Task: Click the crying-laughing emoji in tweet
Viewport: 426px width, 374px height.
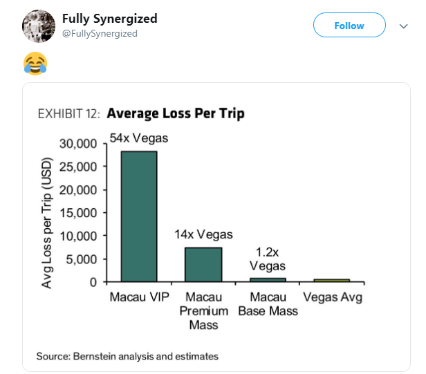Action: [35, 64]
